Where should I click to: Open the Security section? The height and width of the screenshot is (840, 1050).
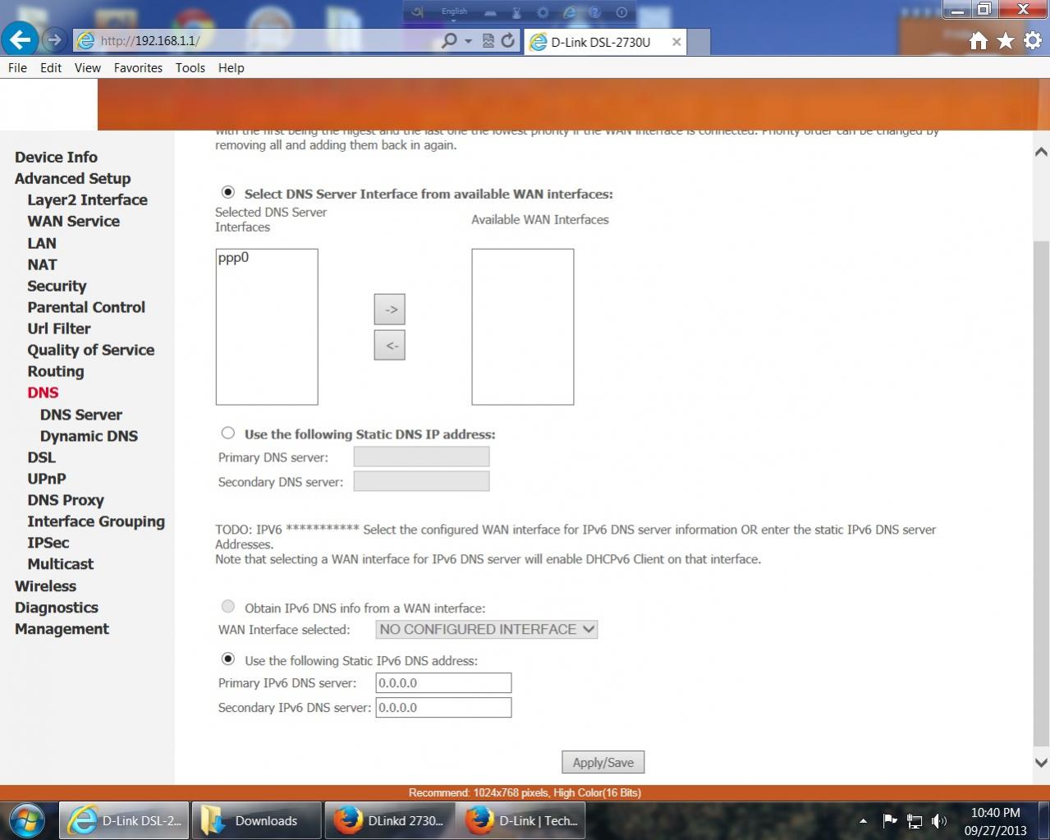point(57,287)
